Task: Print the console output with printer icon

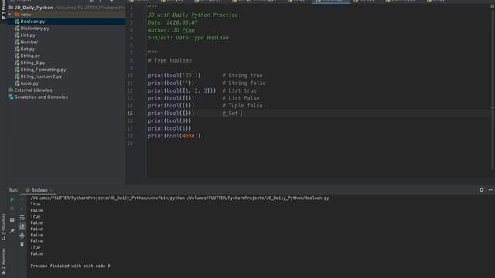Action: coord(22,236)
